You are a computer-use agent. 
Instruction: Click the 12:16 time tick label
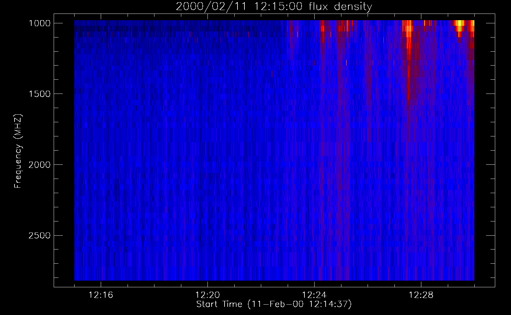pos(101,295)
